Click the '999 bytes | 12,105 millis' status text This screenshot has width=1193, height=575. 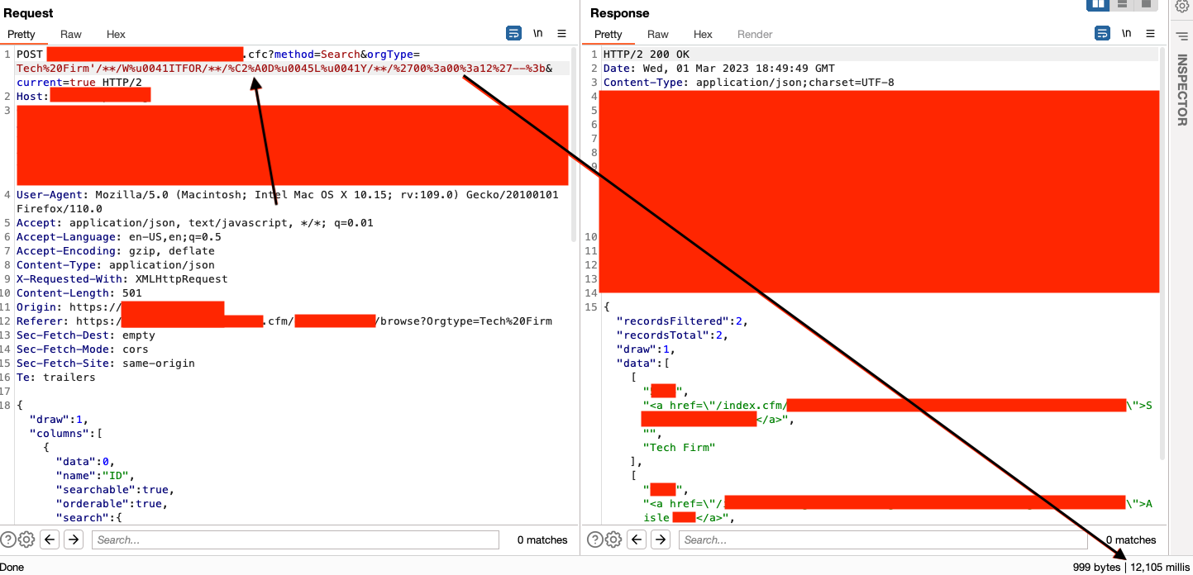pyautogui.click(x=1132, y=567)
